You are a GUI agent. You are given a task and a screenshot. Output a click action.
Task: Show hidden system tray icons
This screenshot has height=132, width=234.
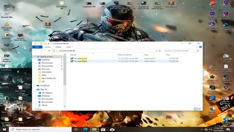(201, 129)
